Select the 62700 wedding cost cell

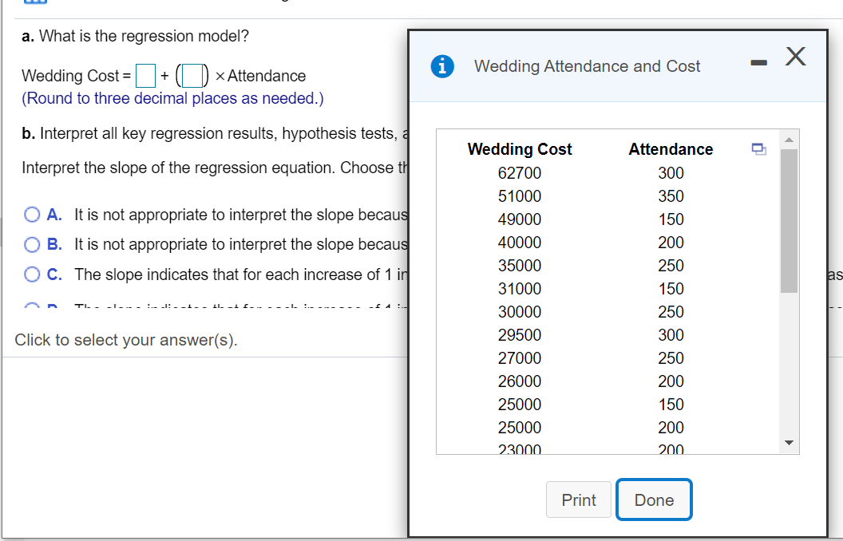click(x=520, y=173)
